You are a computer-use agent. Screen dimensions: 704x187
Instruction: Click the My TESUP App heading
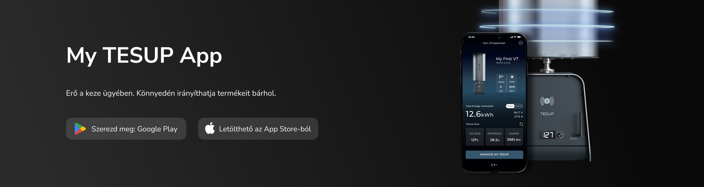pos(144,55)
